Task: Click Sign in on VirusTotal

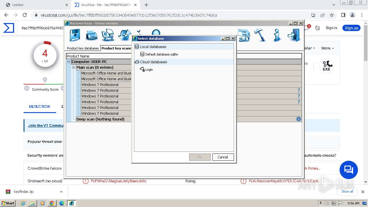Action: [331, 28]
